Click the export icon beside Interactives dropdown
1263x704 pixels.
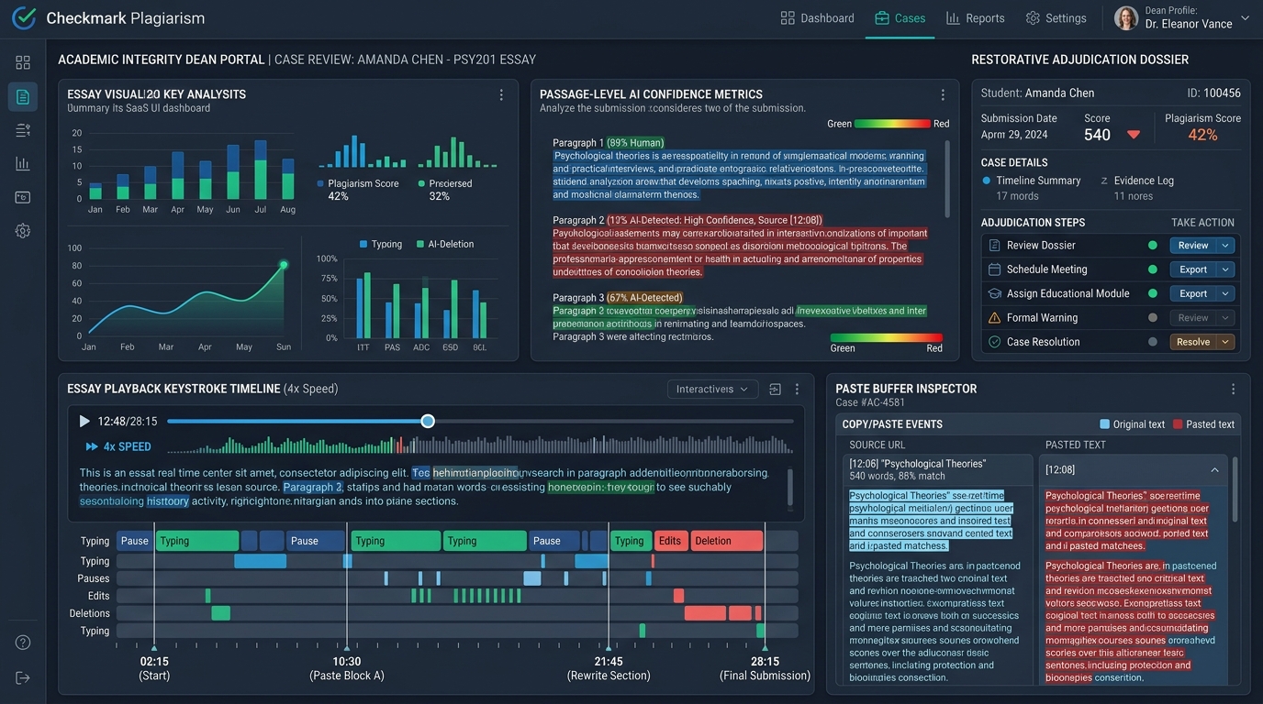pyautogui.click(x=775, y=390)
